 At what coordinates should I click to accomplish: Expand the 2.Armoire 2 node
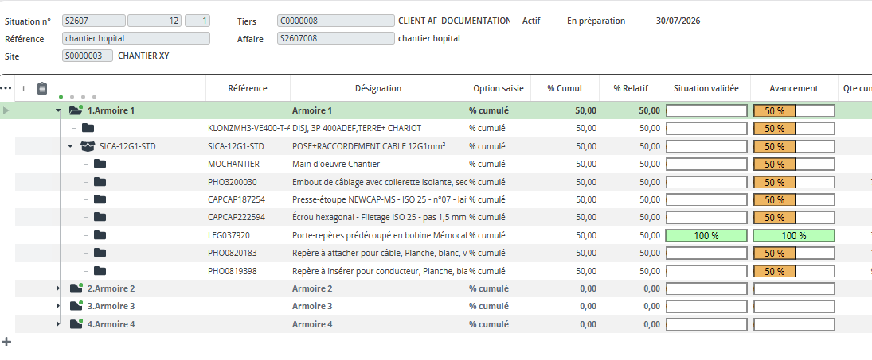point(58,288)
